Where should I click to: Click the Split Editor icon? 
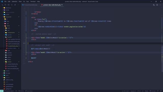pyautogui.click(x=157, y=5)
